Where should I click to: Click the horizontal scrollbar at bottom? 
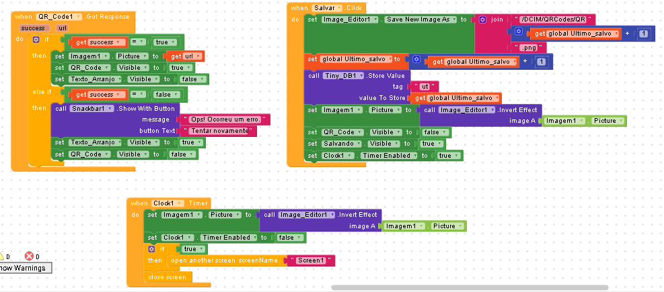(470, 288)
